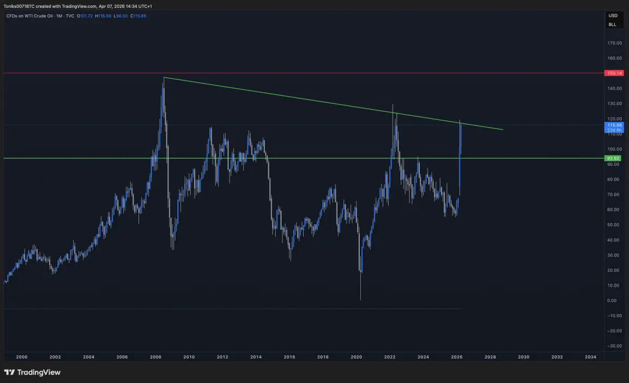Click the 2032 year label on time axis

pyautogui.click(x=557, y=357)
